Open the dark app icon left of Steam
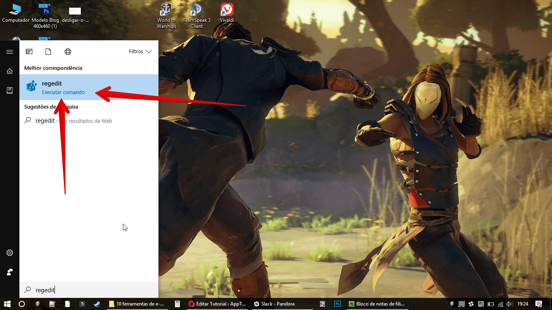 82,304
